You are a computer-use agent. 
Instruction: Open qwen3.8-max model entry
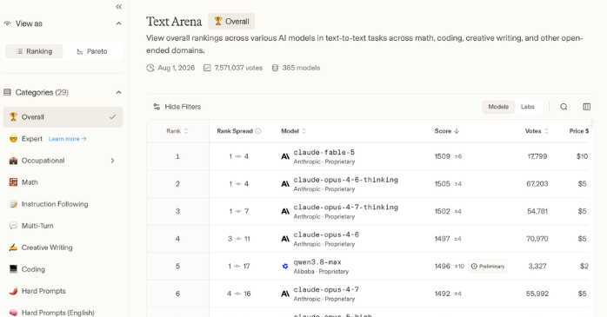coord(317,262)
